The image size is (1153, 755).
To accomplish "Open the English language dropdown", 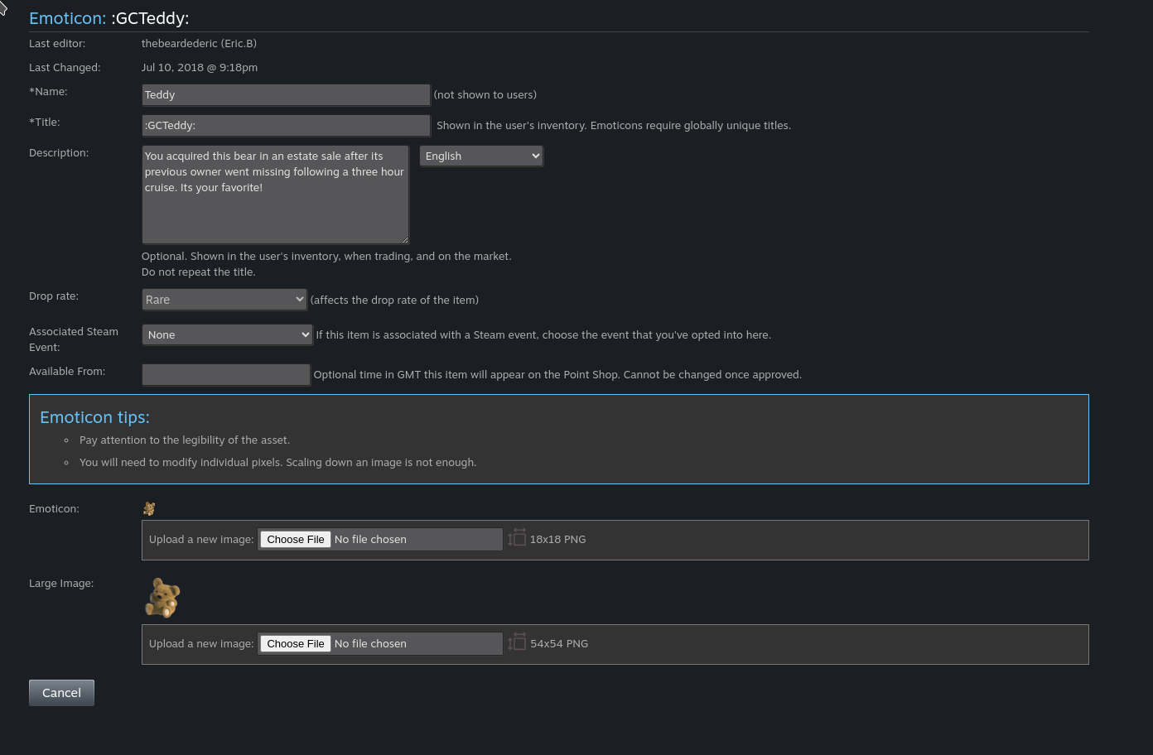I will click(481, 156).
